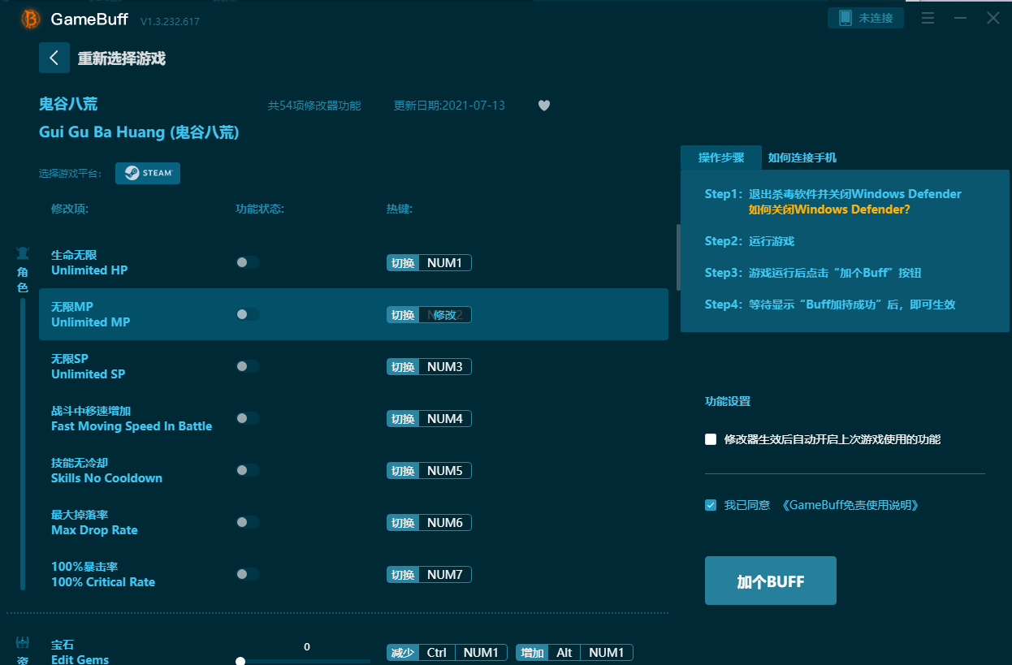Click the 修改 hotkey button for Unlimited MP
Viewport: 1012px width, 665px height.
[445, 315]
